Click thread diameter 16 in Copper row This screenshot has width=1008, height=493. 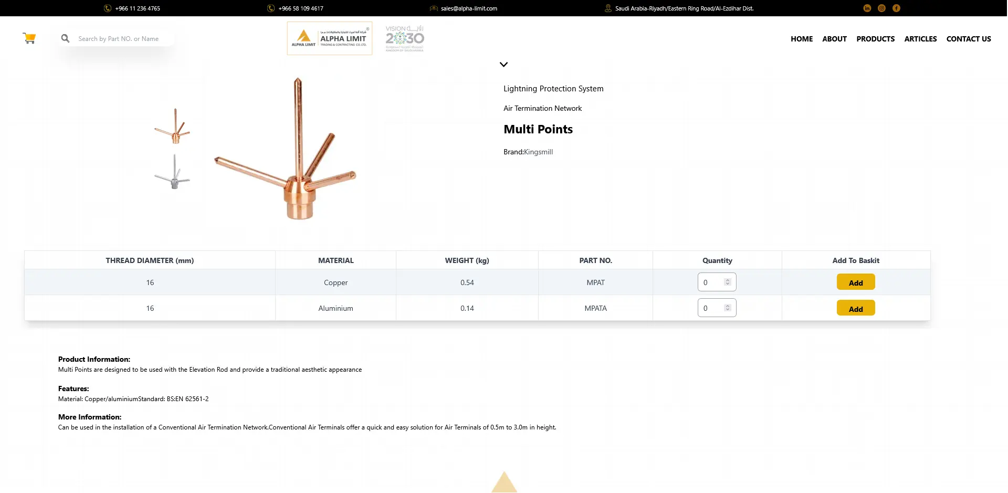click(150, 282)
